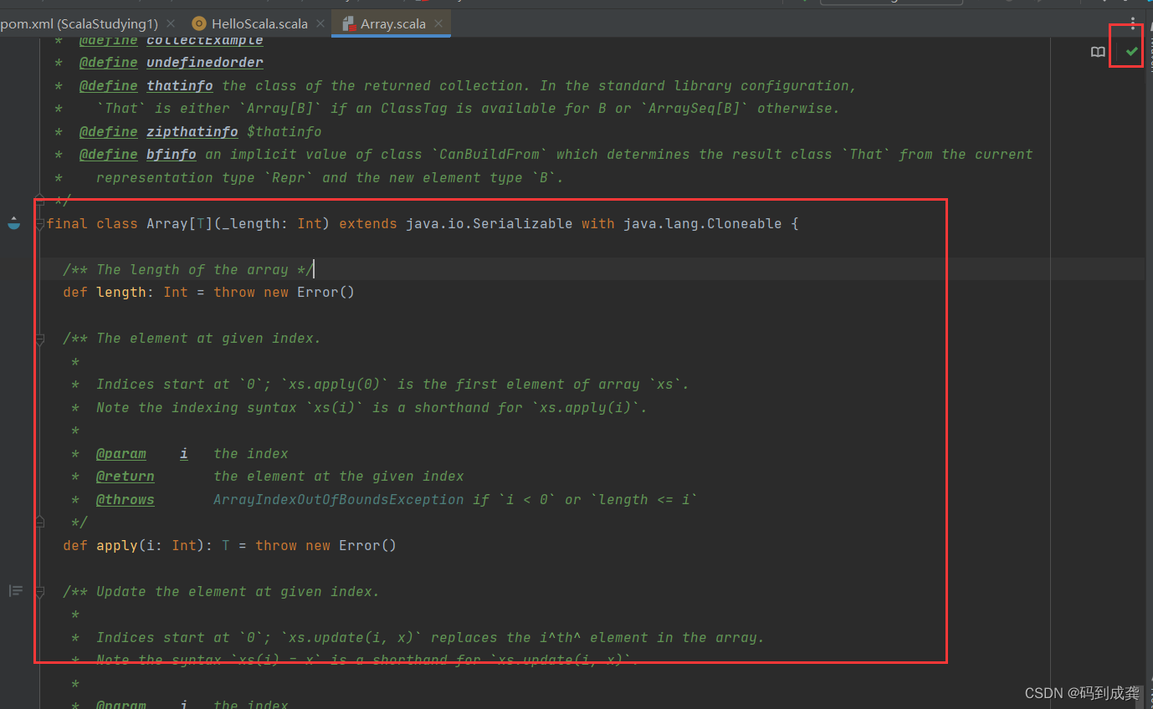Open the HelloScala.scala editor tab
Screen dimensions: 1153x709
click(x=259, y=24)
